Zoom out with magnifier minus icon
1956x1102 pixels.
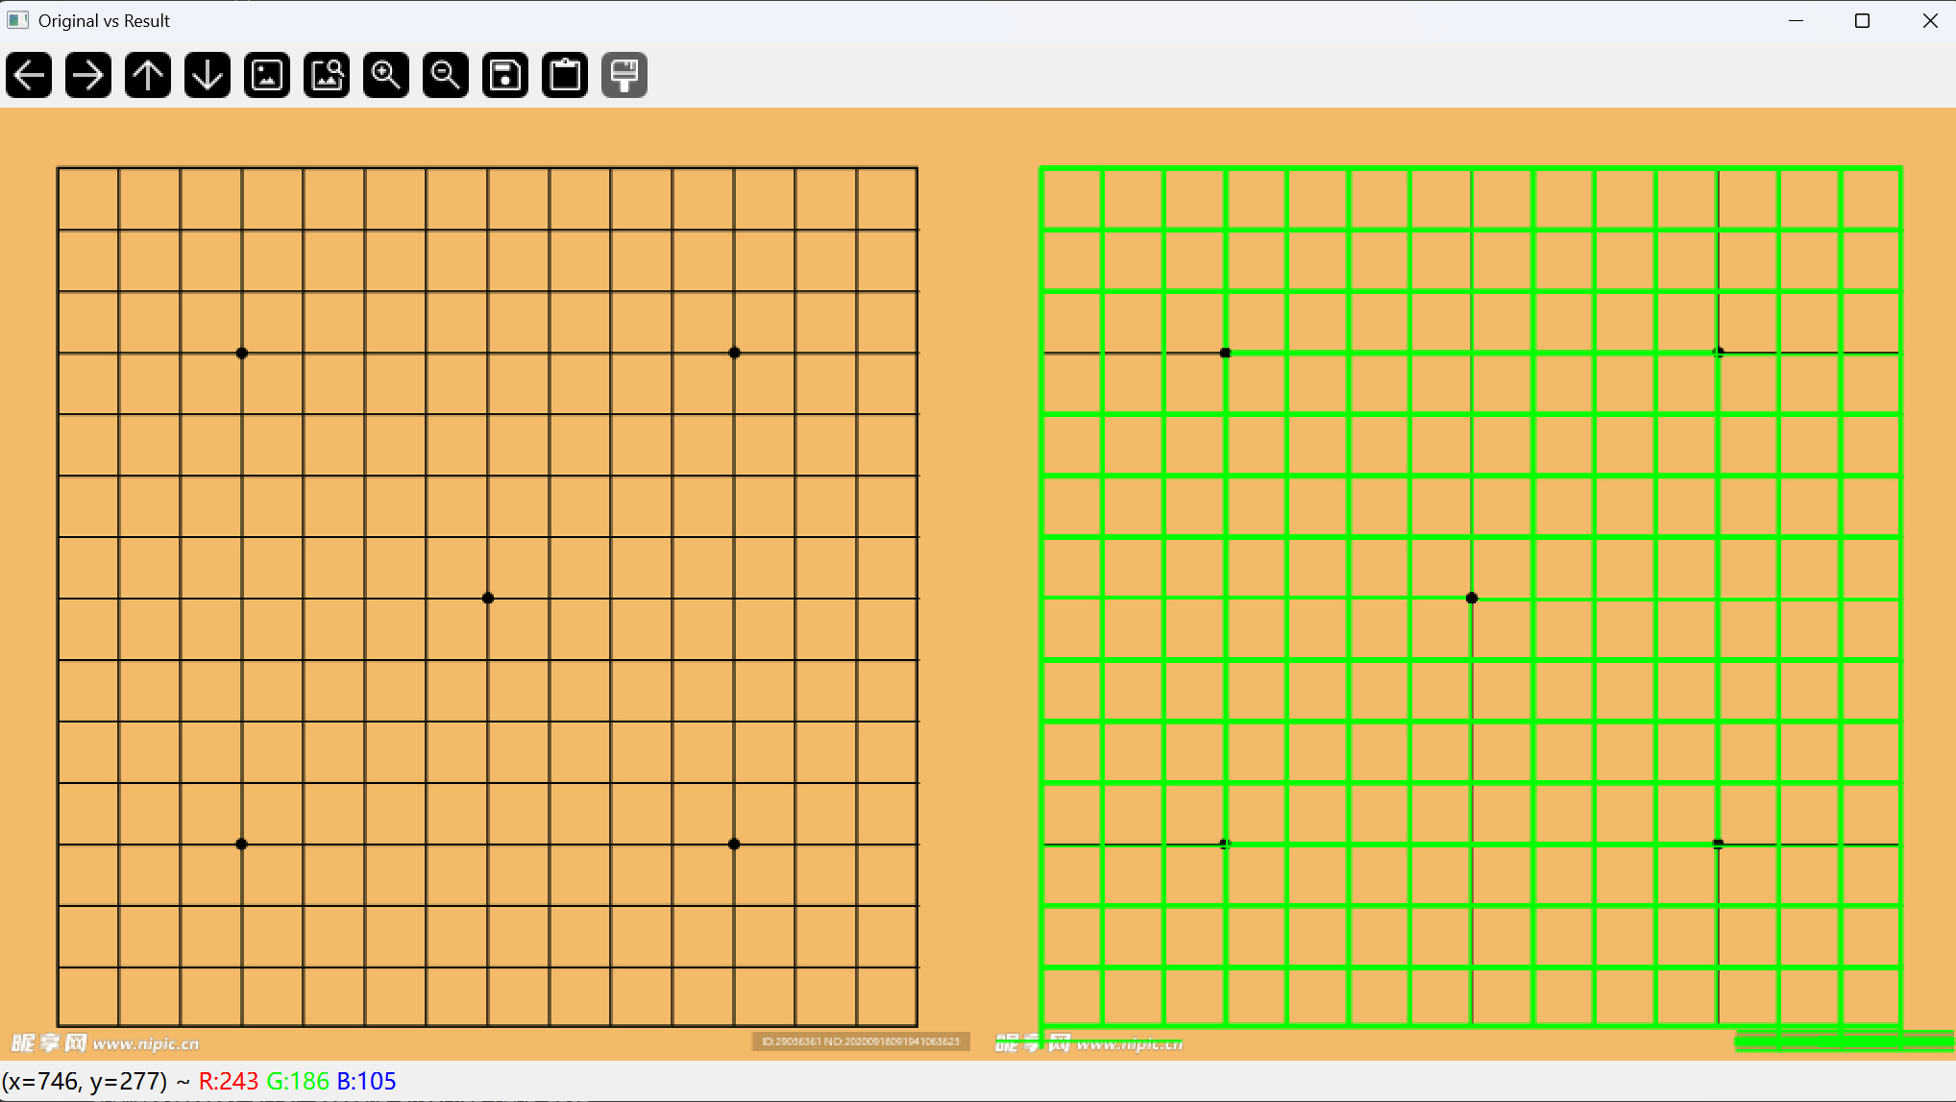tap(446, 75)
